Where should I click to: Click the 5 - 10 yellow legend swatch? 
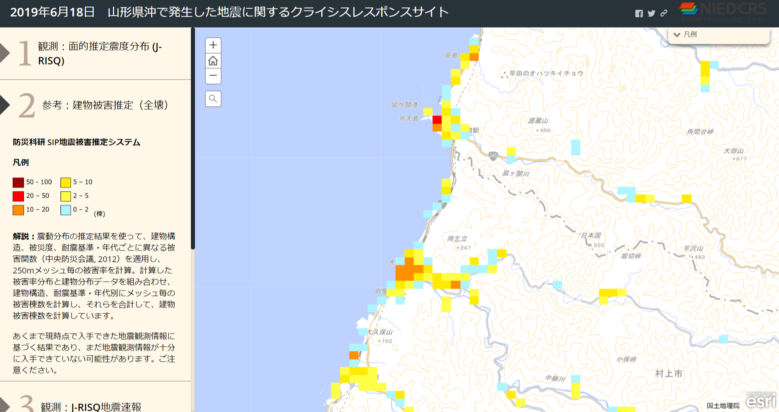point(66,182)
